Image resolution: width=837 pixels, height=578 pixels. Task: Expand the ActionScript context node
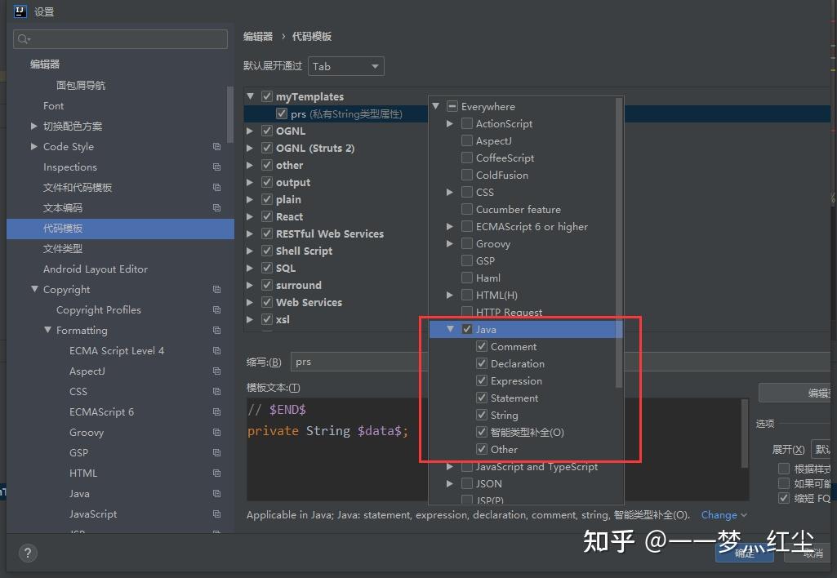[x=449, y=123]
